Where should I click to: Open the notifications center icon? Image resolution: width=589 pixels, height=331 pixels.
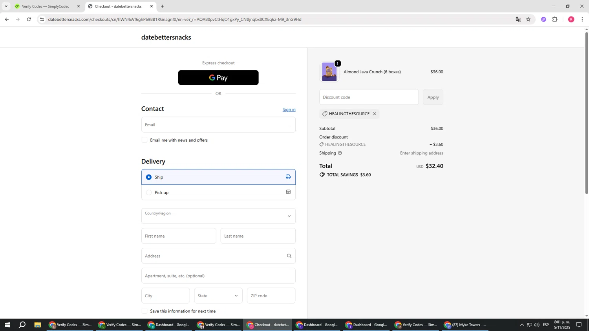579,325
